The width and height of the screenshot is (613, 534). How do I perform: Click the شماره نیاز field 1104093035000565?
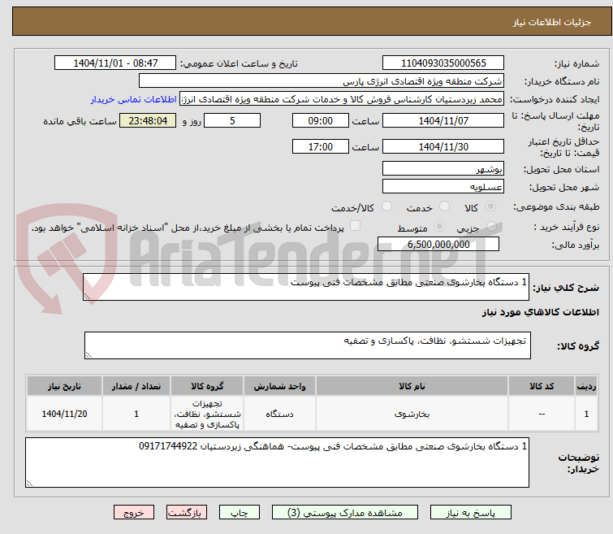(x=443, y=63)
